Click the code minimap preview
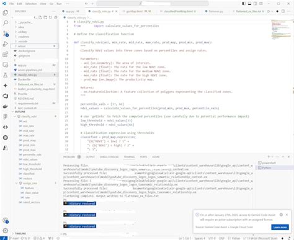This screenshot has height=240, width=294. click(281, 30)
